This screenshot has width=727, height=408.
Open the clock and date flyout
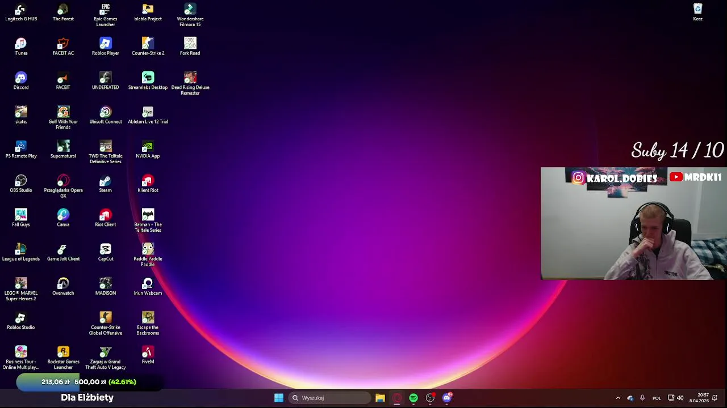[699, 398]
